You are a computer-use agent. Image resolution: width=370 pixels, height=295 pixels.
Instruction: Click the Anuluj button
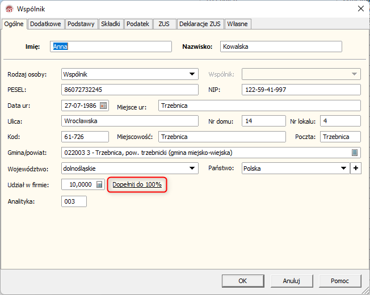point(292,281)
